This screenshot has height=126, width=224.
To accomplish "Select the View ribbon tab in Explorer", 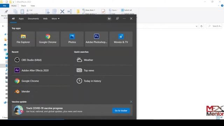I will click(33, 6).
